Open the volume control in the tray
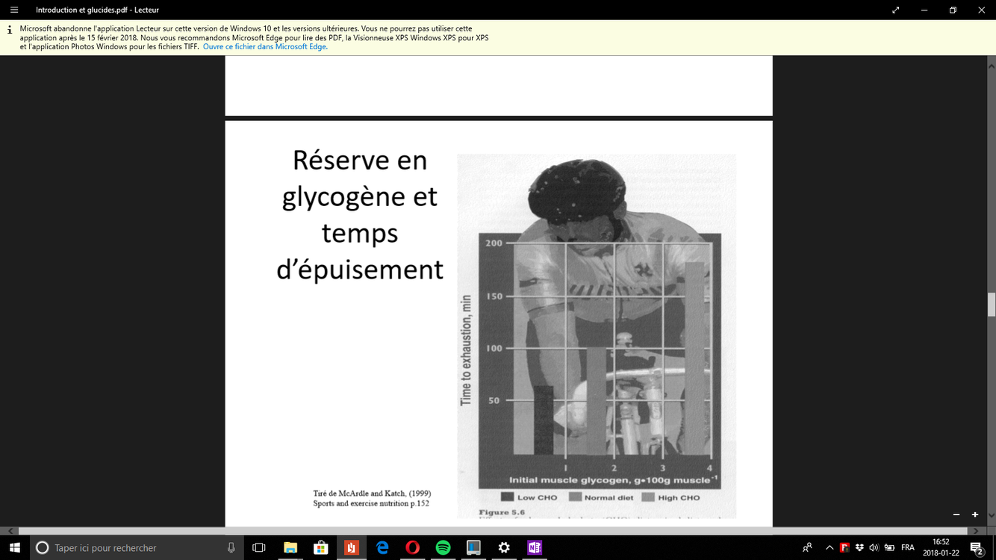The width and height of the screenshot is (996, 560). point(874,547)
